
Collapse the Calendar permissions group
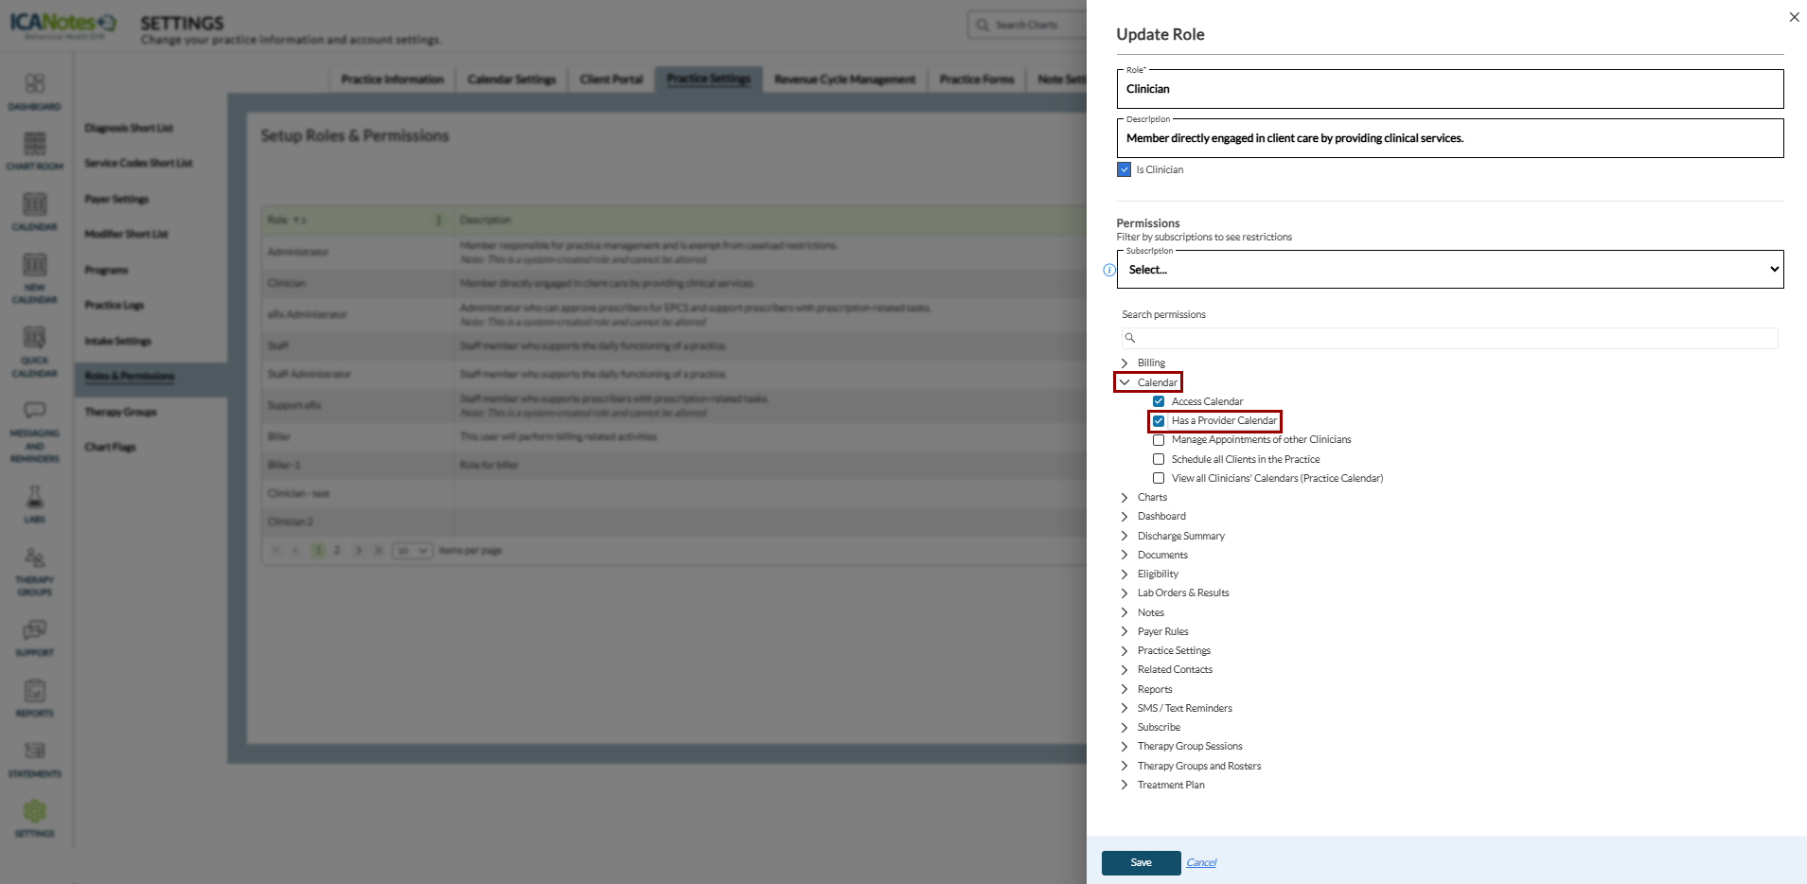coord(1125,382)
